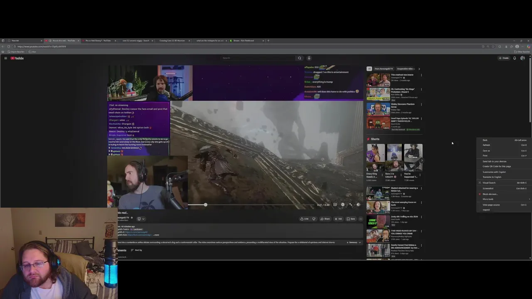
Task: Save the video to a playlist
Action: click(351, 219)
